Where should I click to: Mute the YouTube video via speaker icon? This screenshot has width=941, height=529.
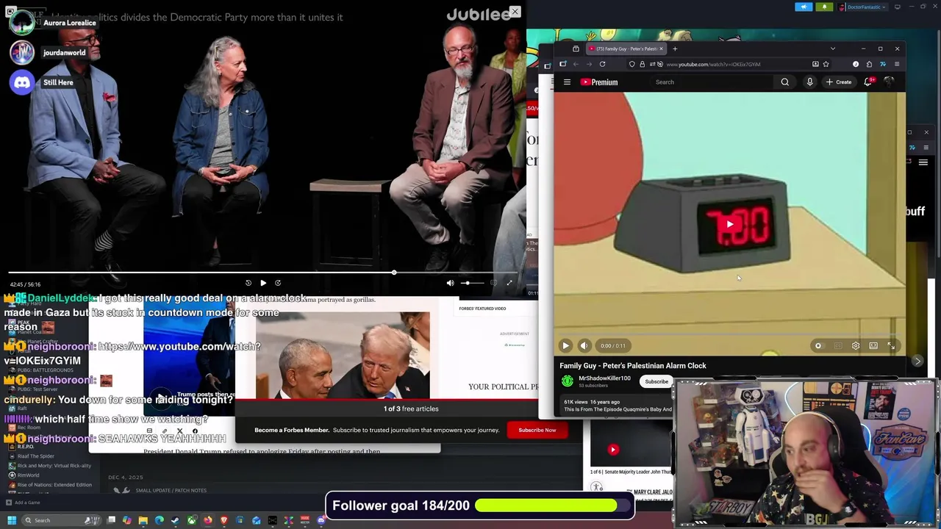click(x=584, y=345)
